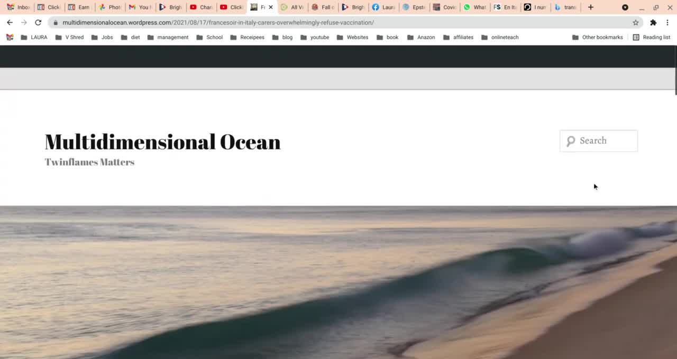Click the Twinflames Matters tagline
Viewport: 677px width, 359px height.
pyautogui.click(x=89, y=162)
